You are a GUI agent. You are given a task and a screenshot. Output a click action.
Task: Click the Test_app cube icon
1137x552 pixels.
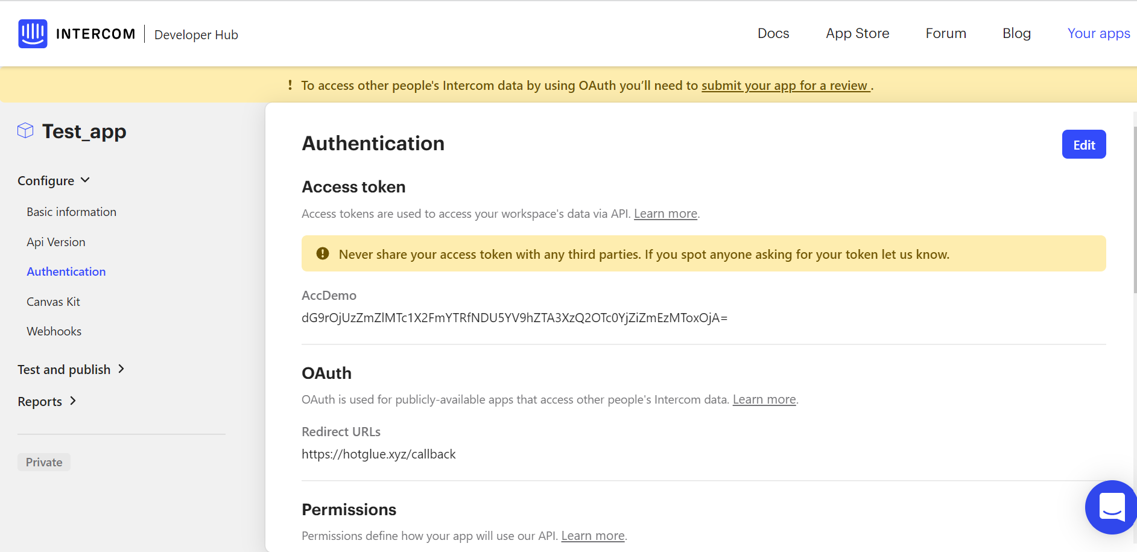click(x=25, y=130)
